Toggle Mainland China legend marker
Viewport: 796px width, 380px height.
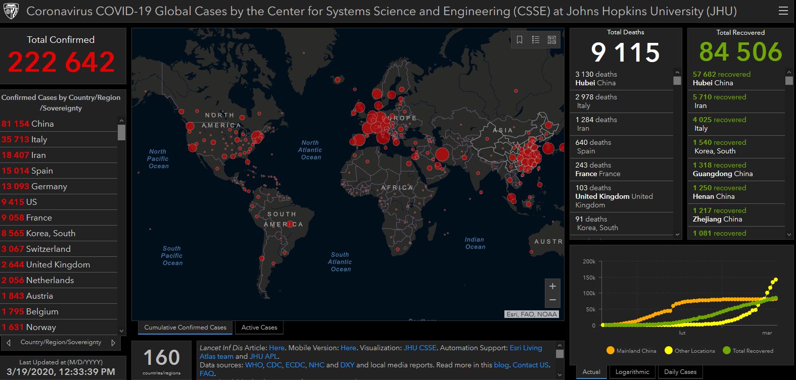click(611, 350)
